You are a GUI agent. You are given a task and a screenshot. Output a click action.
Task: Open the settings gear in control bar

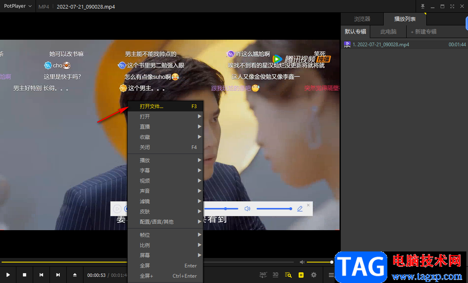(x=314, y=275)
